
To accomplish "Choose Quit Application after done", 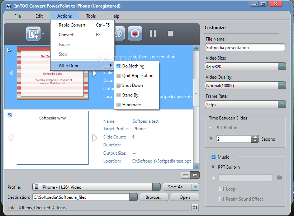I will (137, 76).
